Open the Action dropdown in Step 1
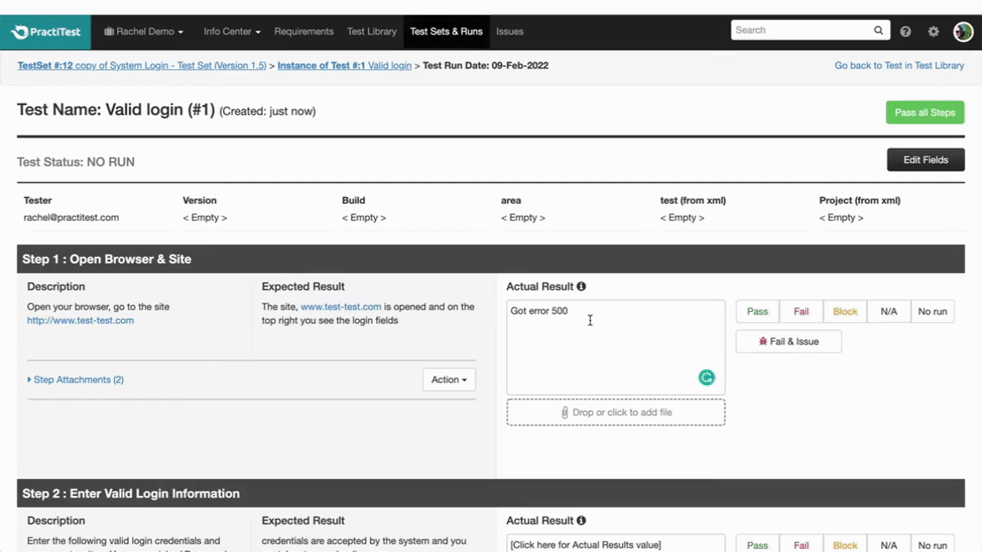This screenshot has height=552, width=982. 449,379
